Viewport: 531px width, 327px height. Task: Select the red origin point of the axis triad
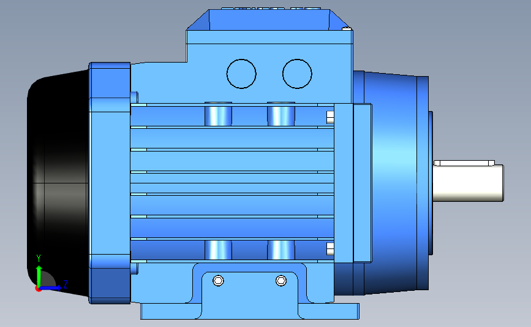pos(38,289)
